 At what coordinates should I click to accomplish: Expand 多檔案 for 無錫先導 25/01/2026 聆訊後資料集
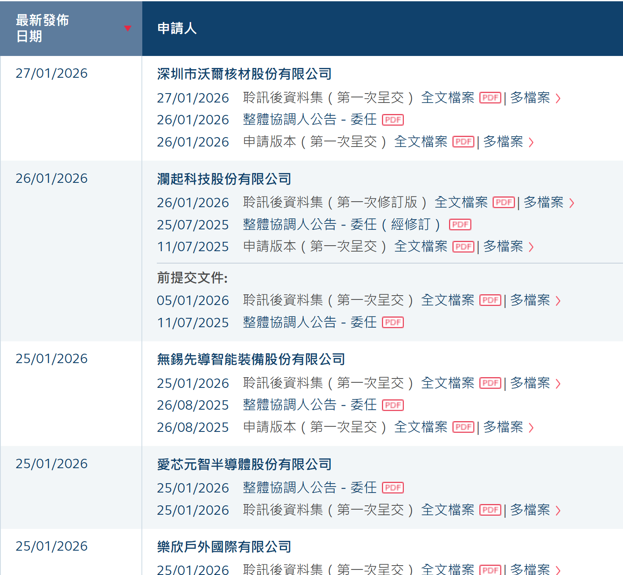[x=535, y=383]
